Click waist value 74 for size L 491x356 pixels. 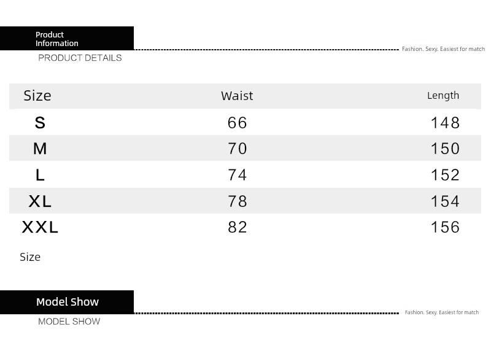point(238,175)
